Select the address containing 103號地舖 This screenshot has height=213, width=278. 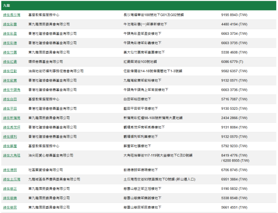(x=140, y=62)
